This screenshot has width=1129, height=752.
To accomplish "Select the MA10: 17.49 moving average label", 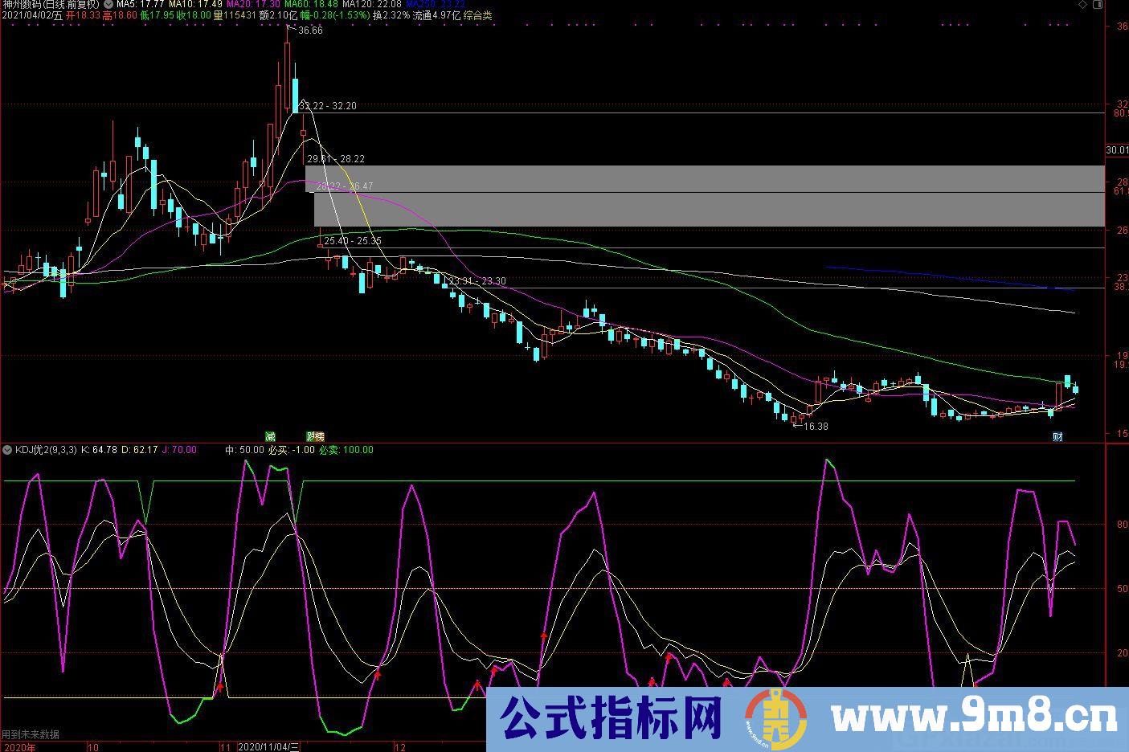I will coord(195,4).
